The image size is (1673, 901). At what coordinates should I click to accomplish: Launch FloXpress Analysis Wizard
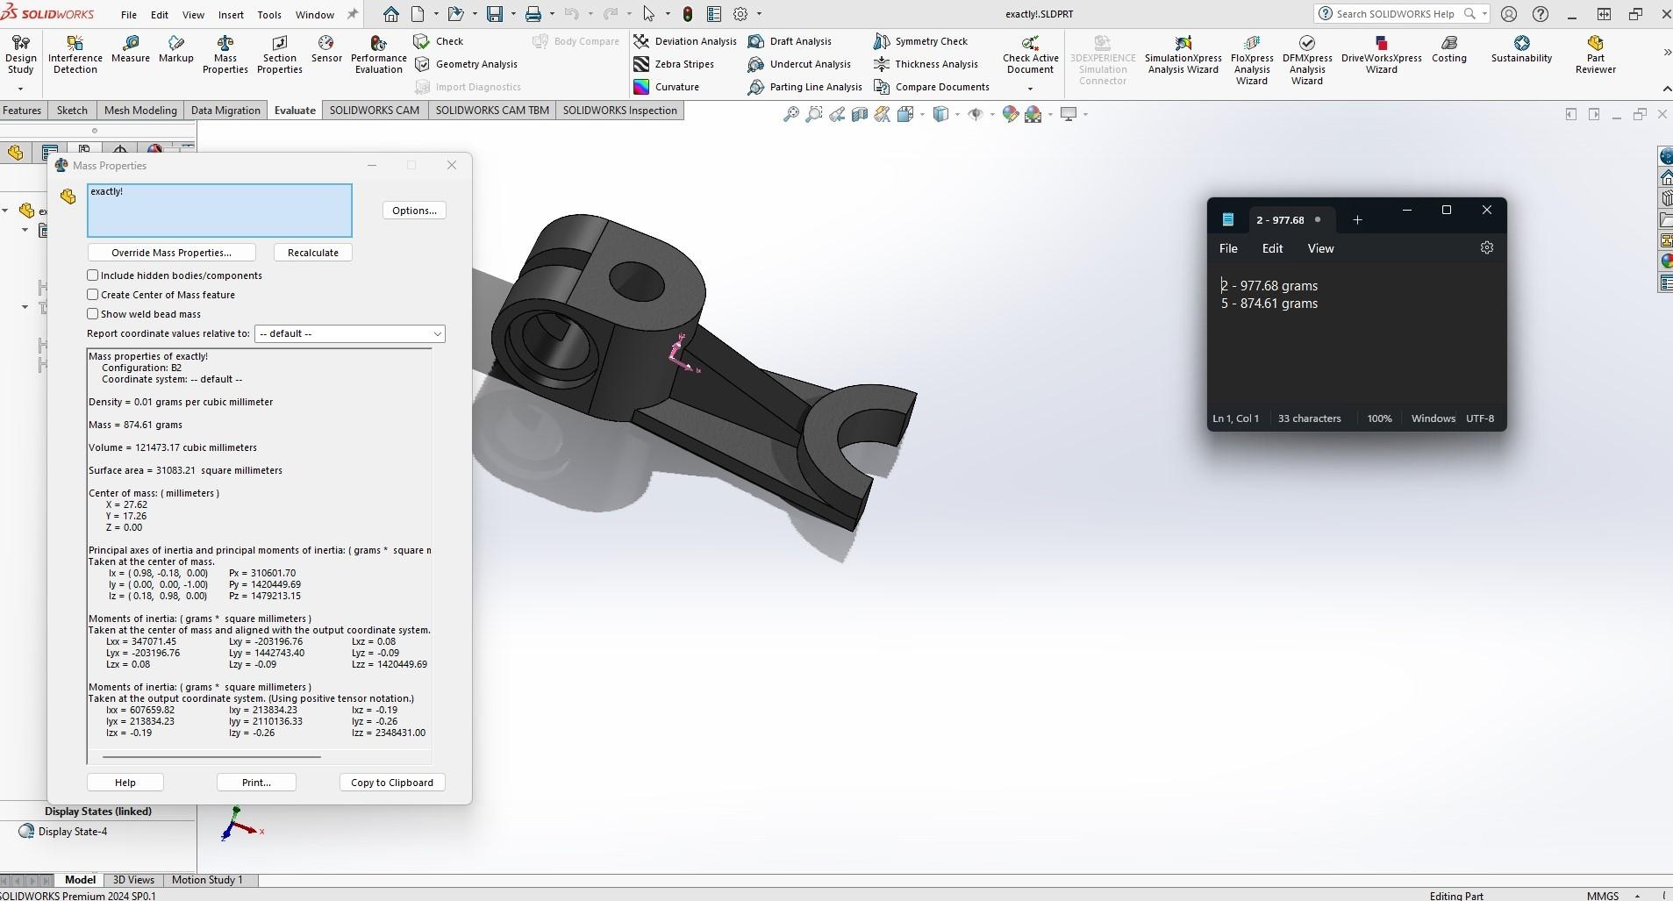click(1252, 60)
